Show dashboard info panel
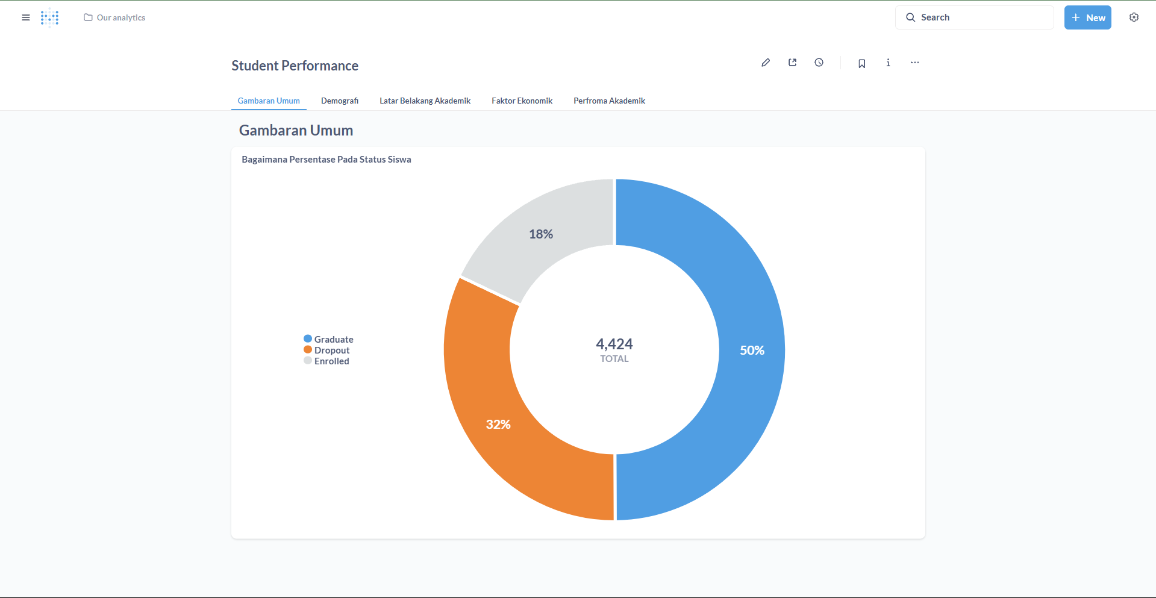The width and height of the screenshot is (1156, 598). tap(888, 63)
